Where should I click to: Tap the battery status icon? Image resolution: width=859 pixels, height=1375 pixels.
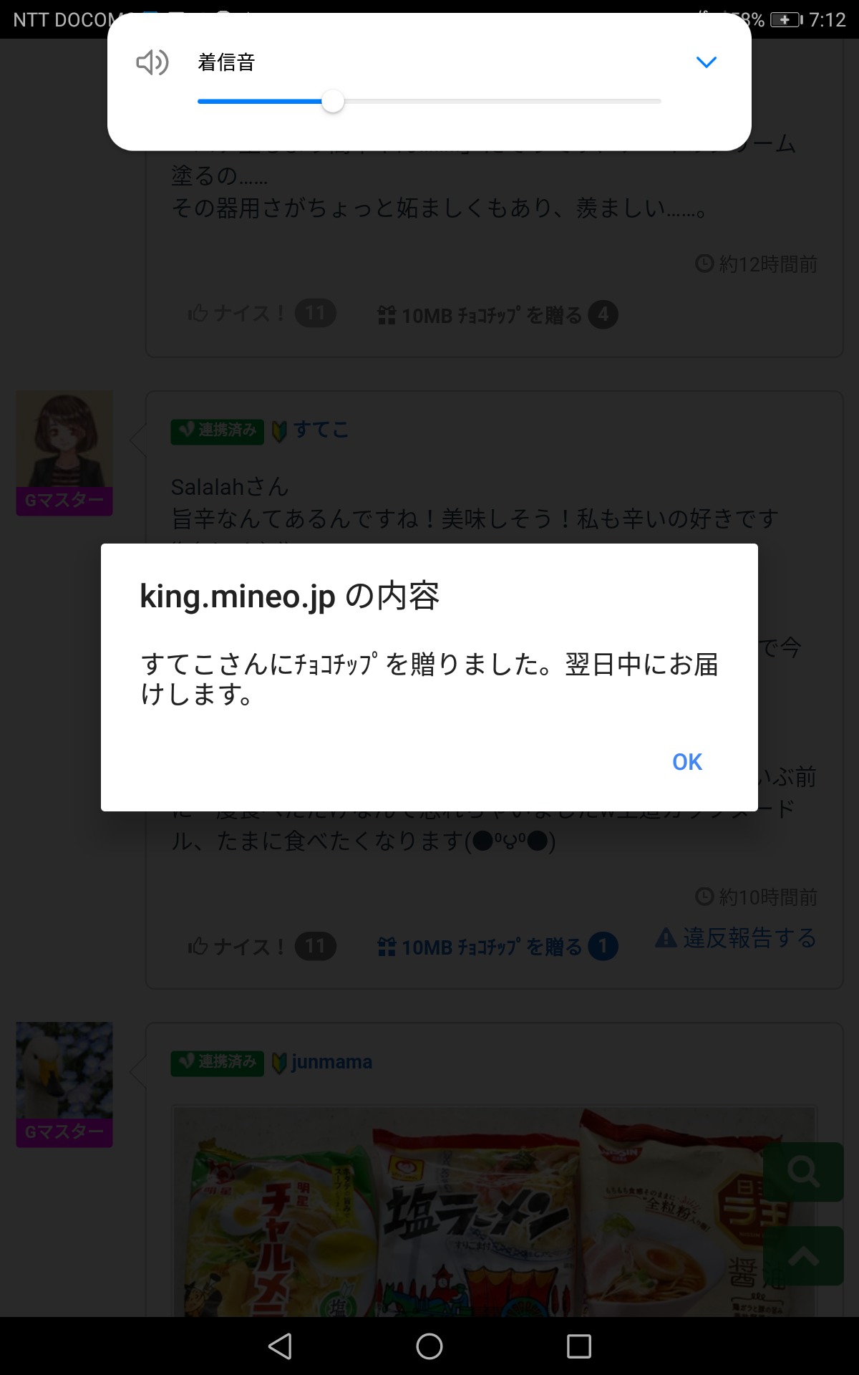pos(787,19)
